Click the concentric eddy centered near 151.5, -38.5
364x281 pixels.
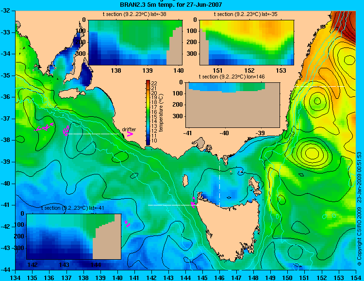point(312,153)
